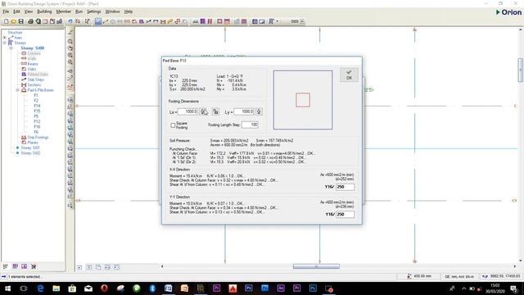
Task: Open the File menu
Action: point(6,11)
